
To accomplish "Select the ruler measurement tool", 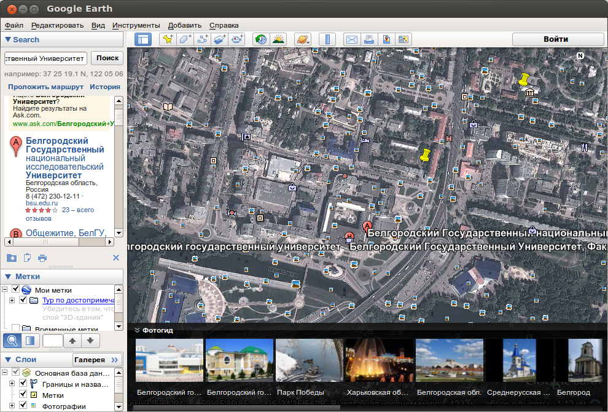I will point(328,39).
